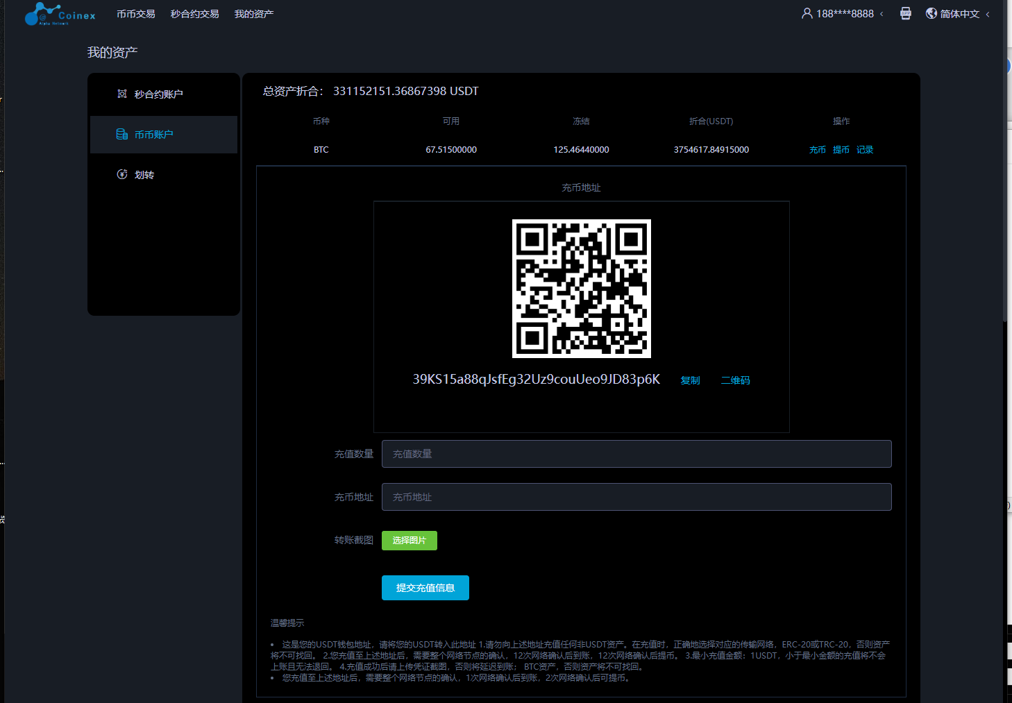Click the user profile icon
1012x703 pixels.
click(807, 13)
